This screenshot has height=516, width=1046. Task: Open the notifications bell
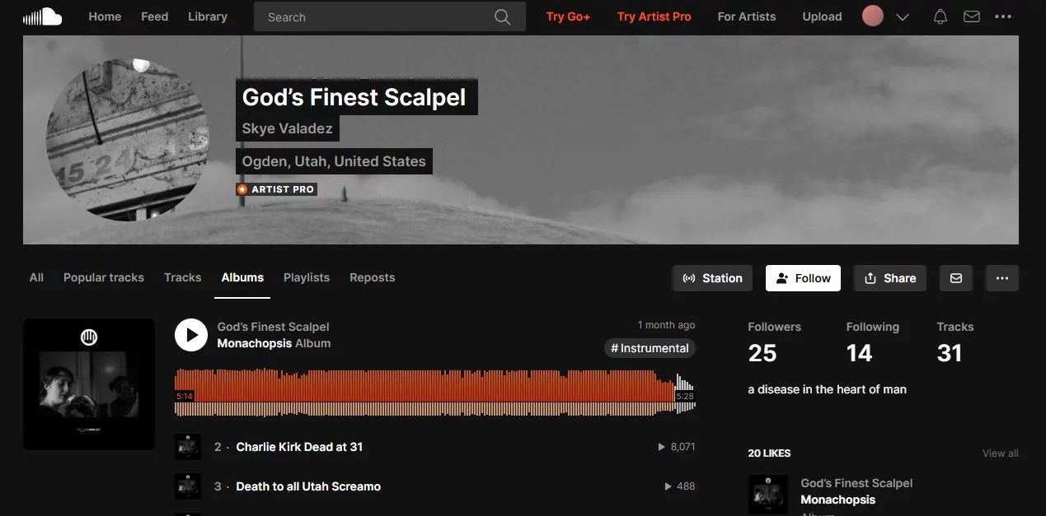coord(940,16)
